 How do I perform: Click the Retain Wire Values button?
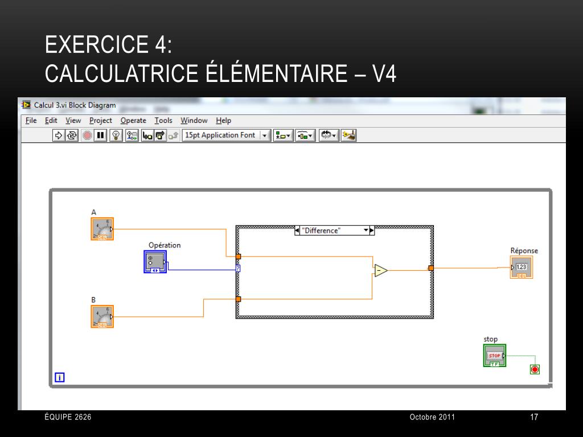tap(132, 135)
